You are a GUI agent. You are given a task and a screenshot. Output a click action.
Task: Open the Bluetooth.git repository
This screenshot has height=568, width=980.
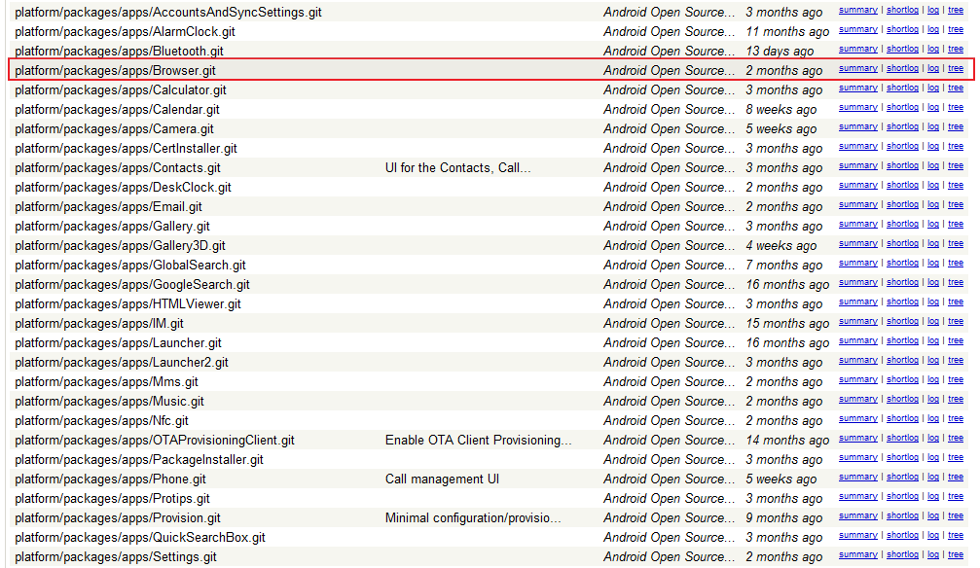click(119, 52)
